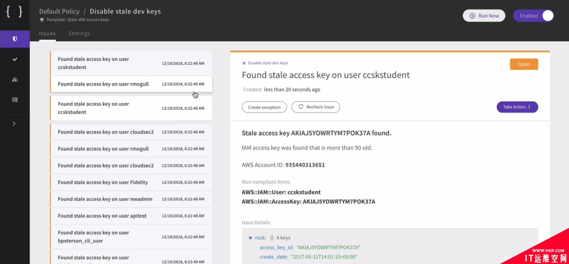Image resolution: width=569 pixels, height=264 pixels.
Task: Select meadmin stale access key issue
Action: click(x=131, y=199)
